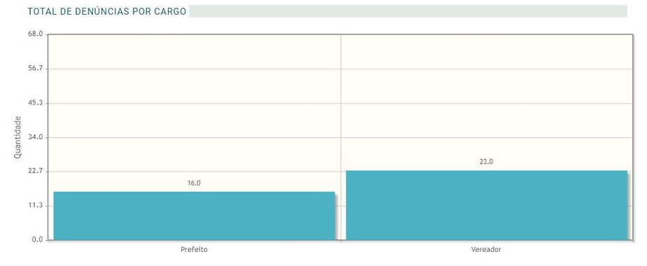Click the Prefeito x-axis category label
This screenshot has height=266, width=647.
[x=194, y=250]
